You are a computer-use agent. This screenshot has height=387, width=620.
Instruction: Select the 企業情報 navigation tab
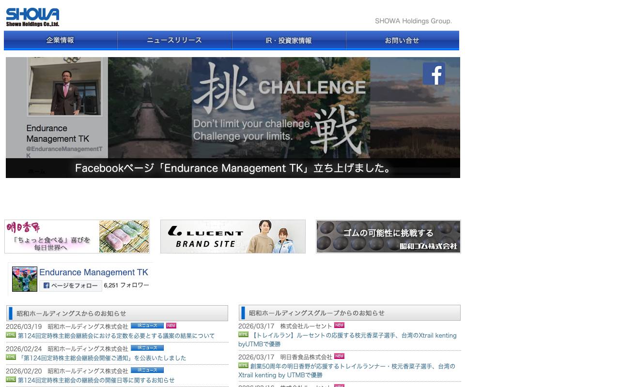(x=60, y=41)
